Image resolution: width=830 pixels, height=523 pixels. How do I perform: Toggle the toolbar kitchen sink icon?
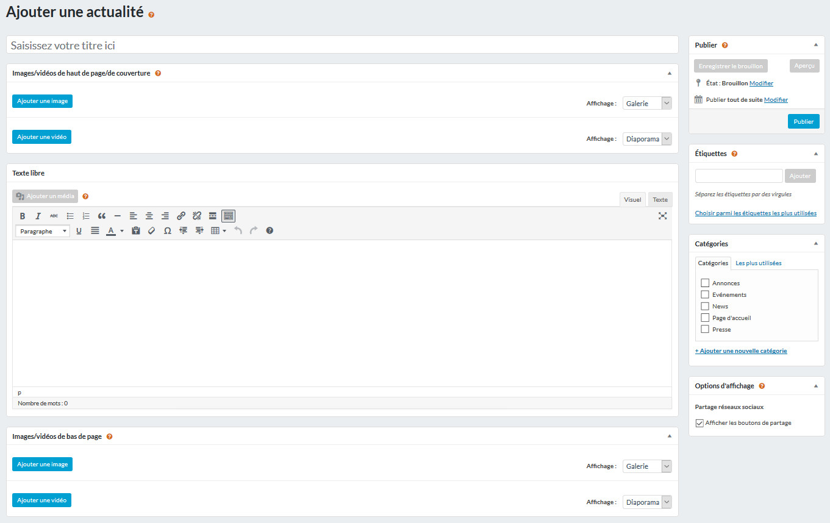coord(229,216)
